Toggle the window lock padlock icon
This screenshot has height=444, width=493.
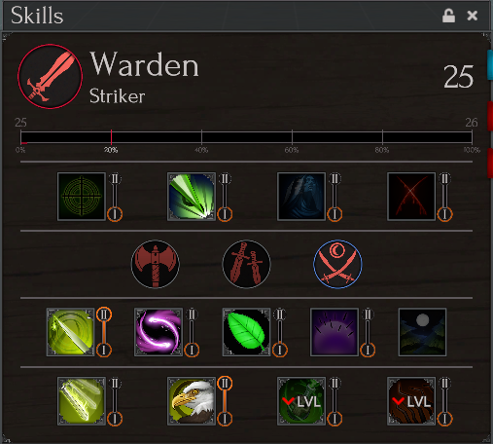coord(448,16)
